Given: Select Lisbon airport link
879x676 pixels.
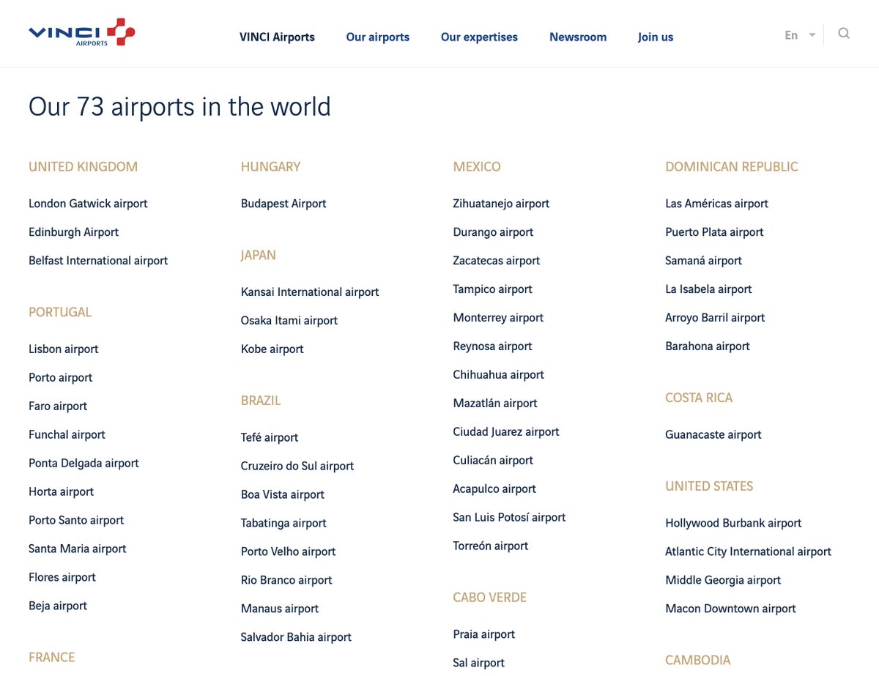Looking at the screenshot, I should (x=63, y=349).
